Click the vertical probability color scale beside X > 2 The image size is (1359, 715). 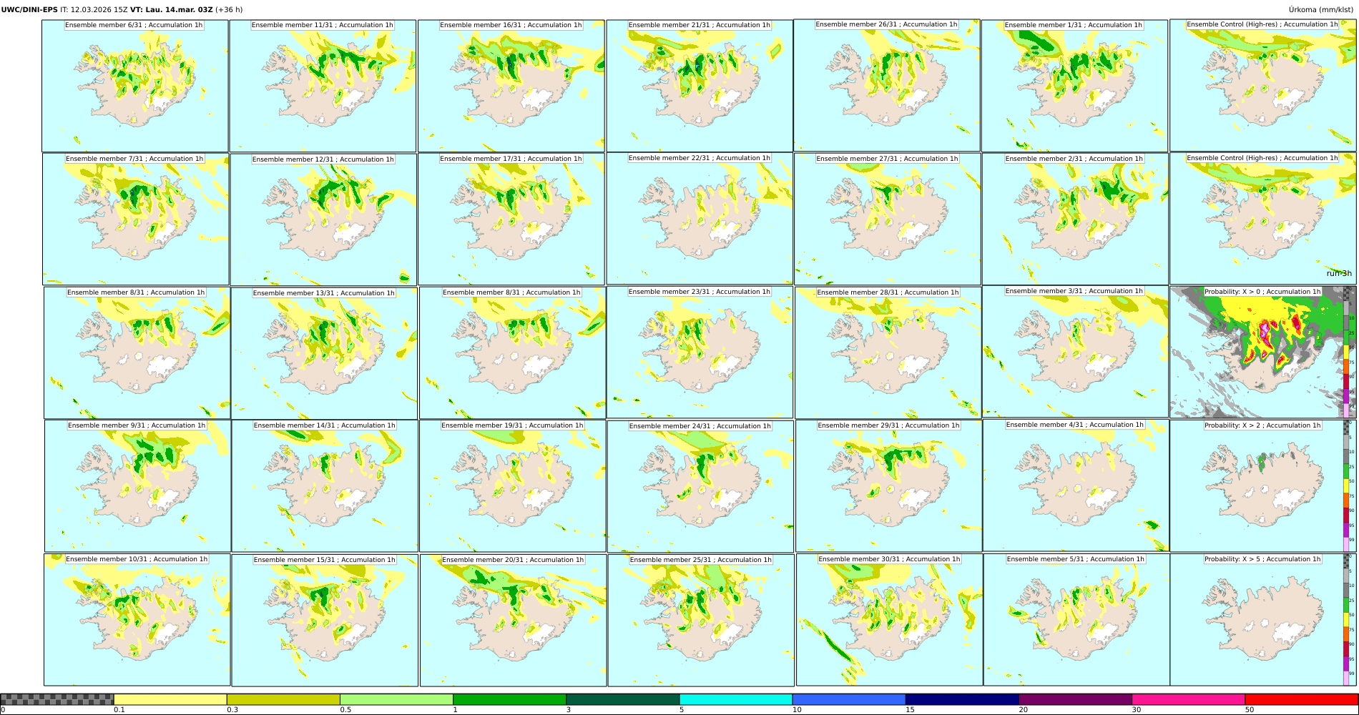pos(1347,486)
